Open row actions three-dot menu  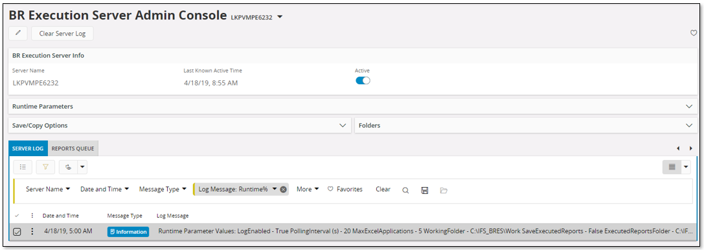click(32, 232)
